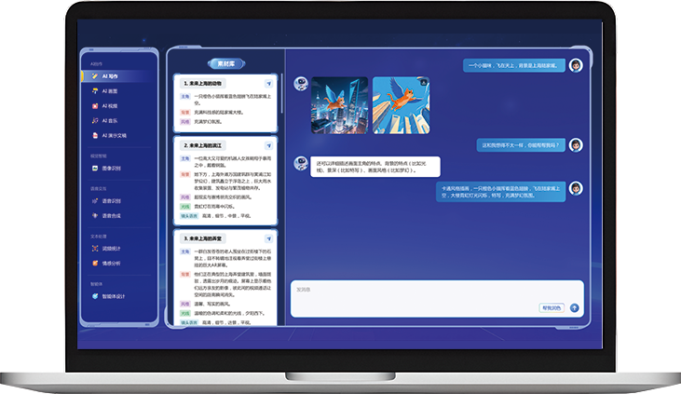Send card 2 未来上海的滨江 via its arrow icon
This screenshot has width=681, height=394.
pos(269,145)
